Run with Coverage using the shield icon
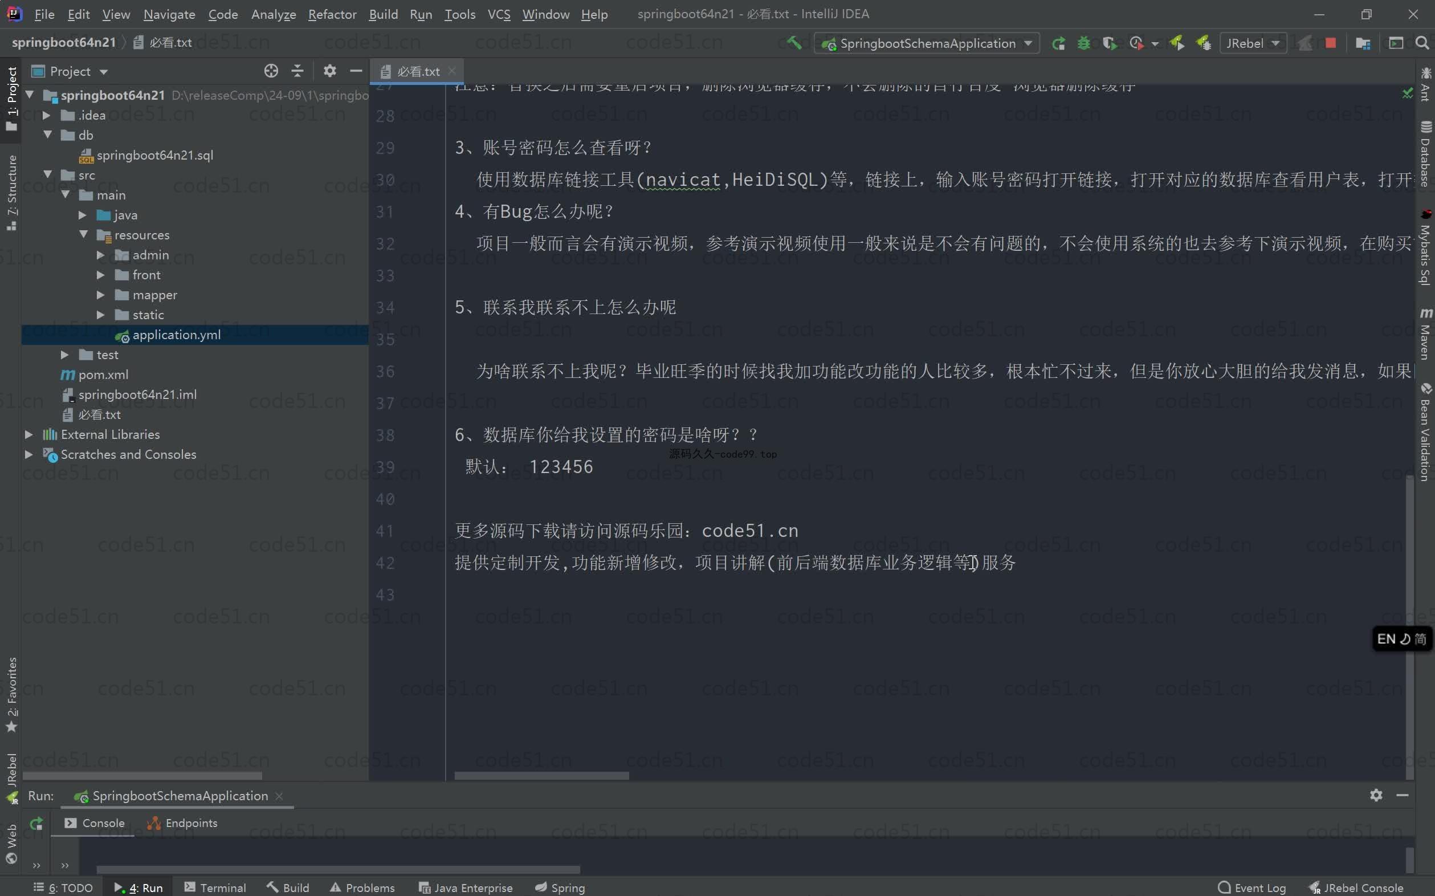 (x=1109, y=43)
